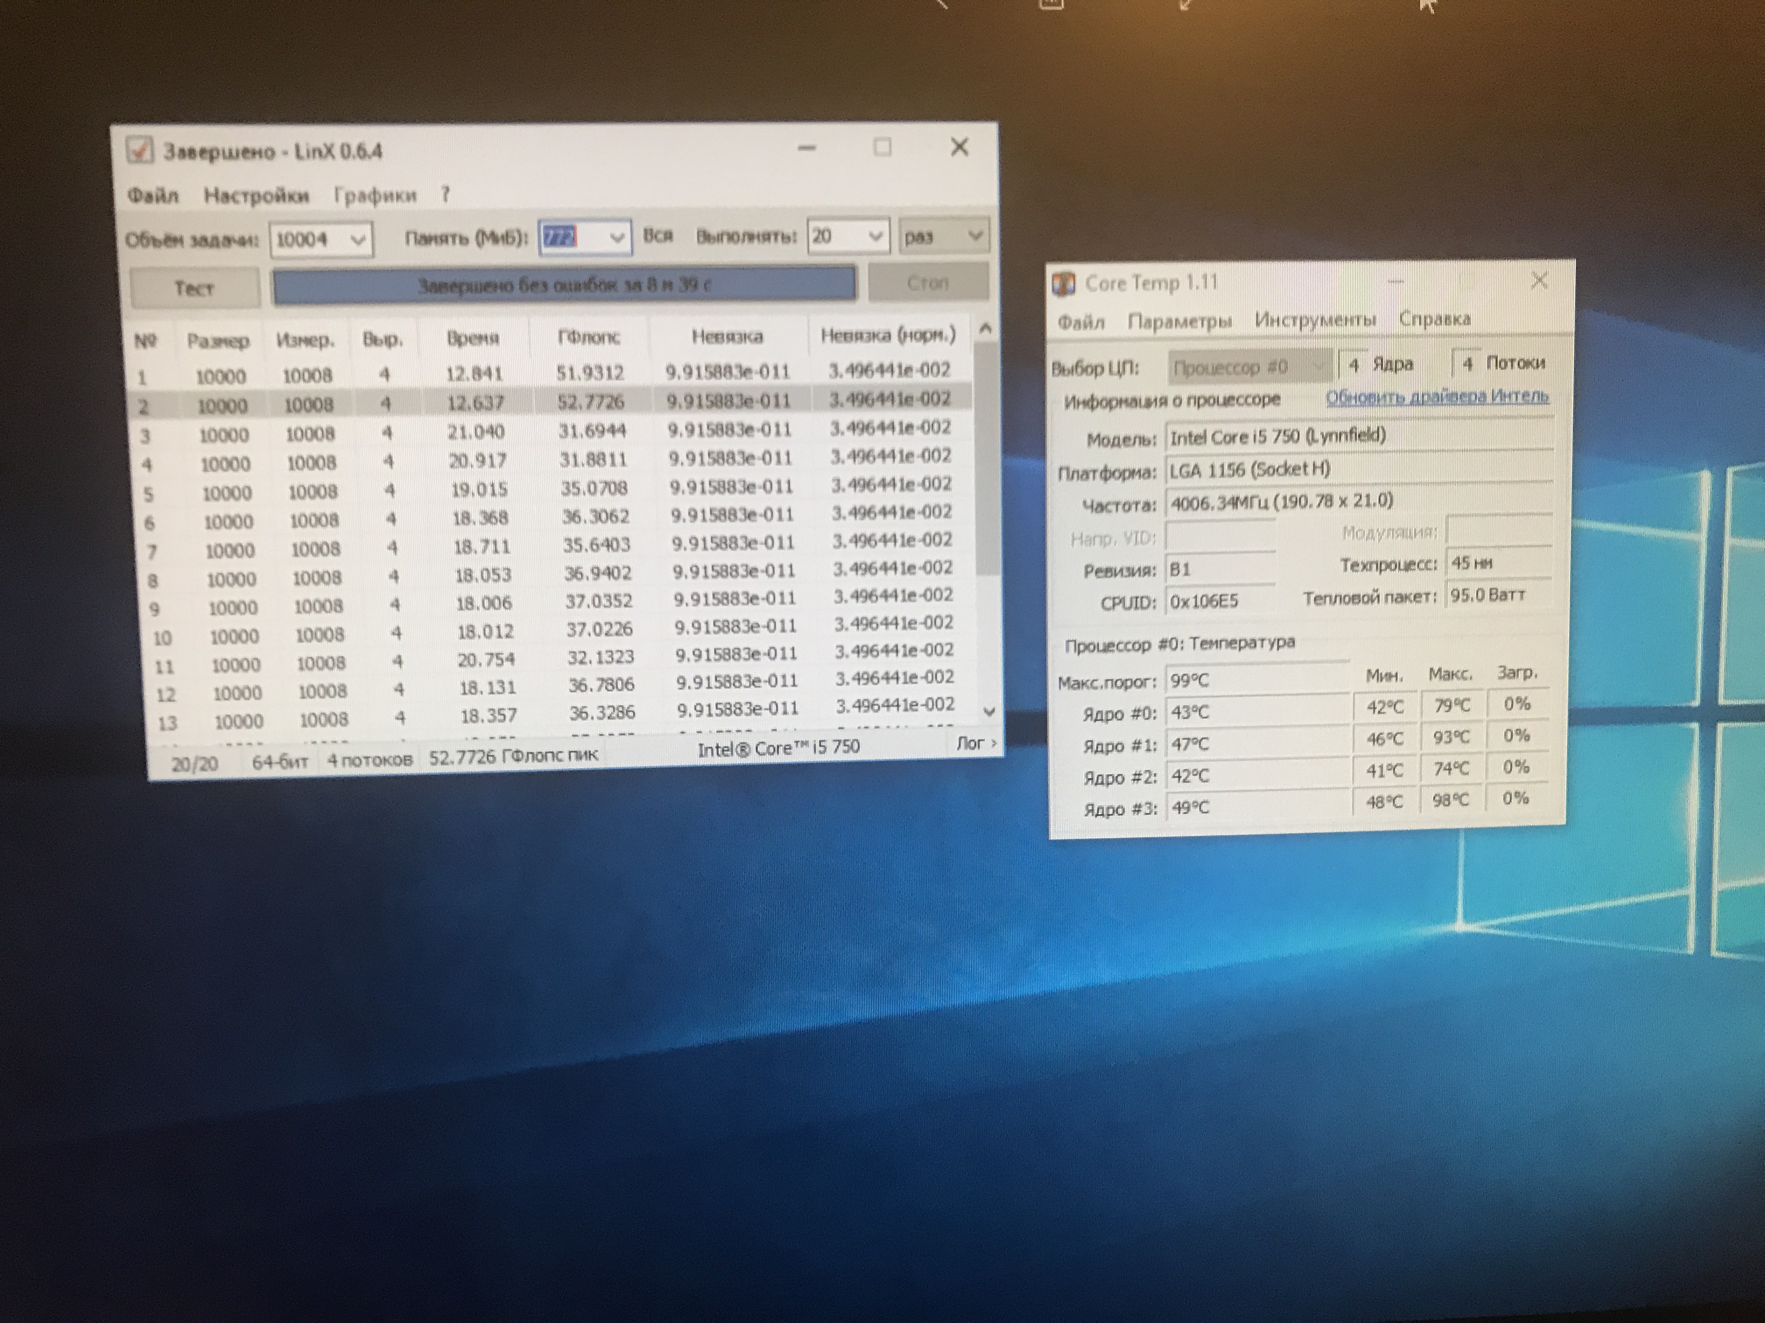Close the LinX window

959,147
